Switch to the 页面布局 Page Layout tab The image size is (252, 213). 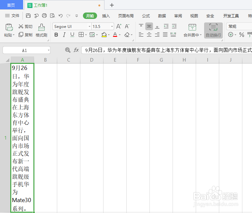click(x=126, y=16)
